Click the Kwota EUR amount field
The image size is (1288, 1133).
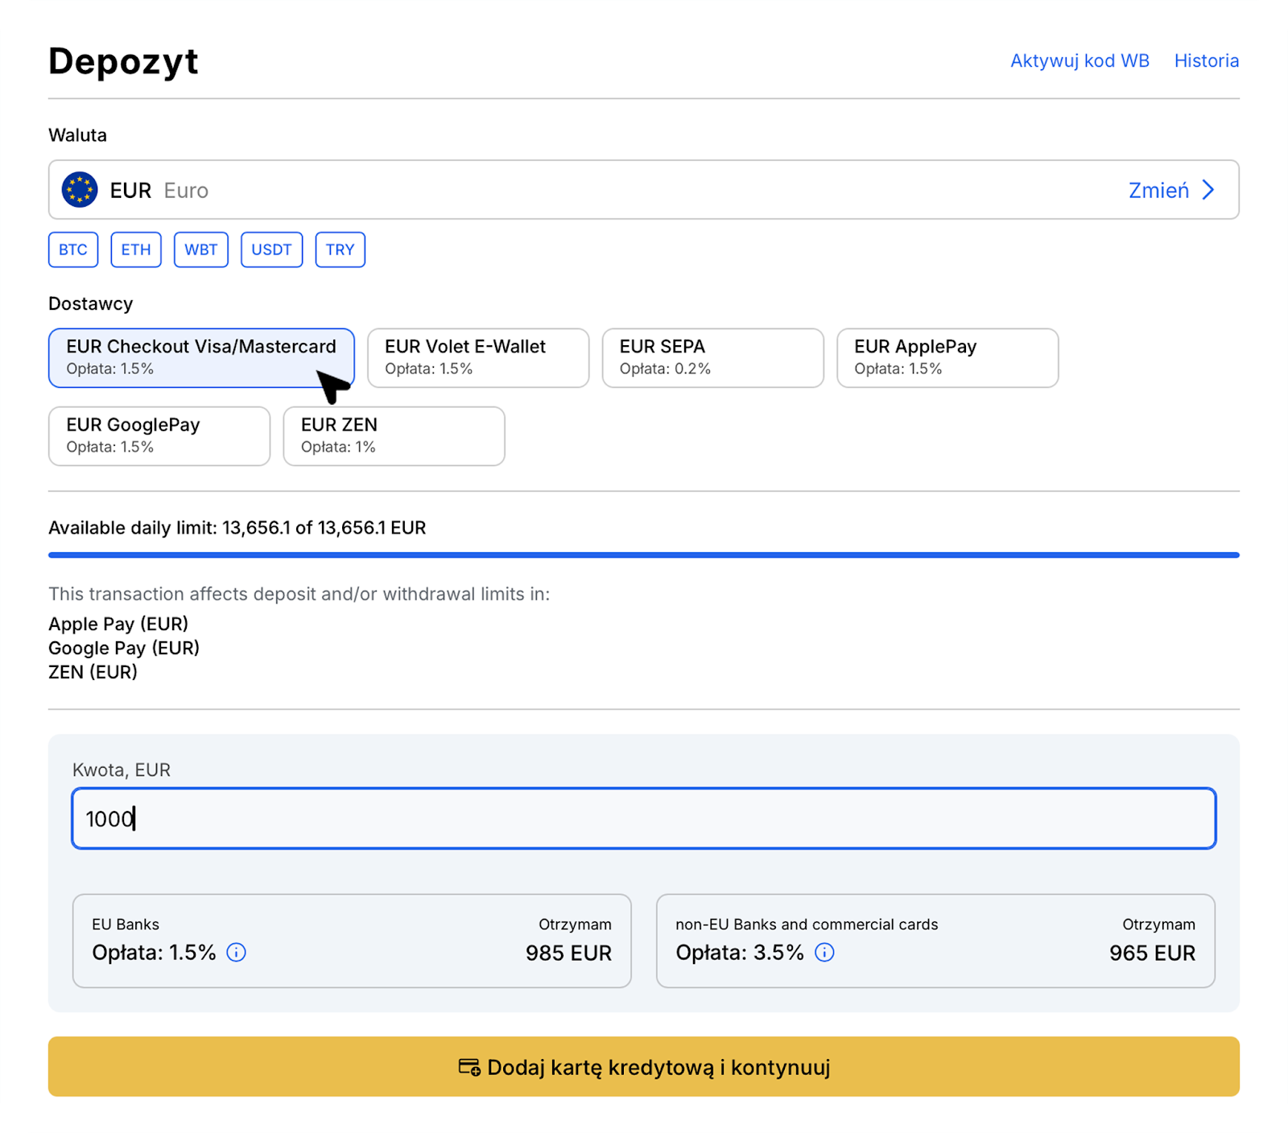[644, 818]
